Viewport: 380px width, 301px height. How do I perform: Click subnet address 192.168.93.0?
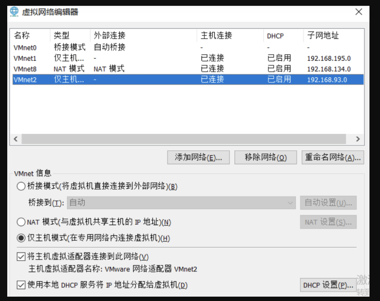tap(327, 80)
